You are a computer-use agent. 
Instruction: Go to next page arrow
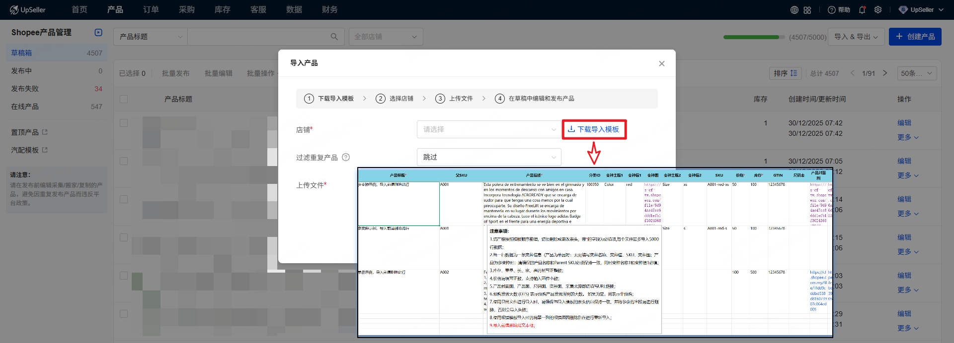[885, 73]
